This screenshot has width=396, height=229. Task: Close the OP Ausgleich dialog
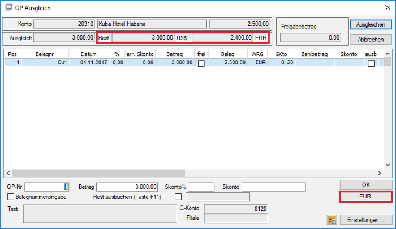click(388, 8)
